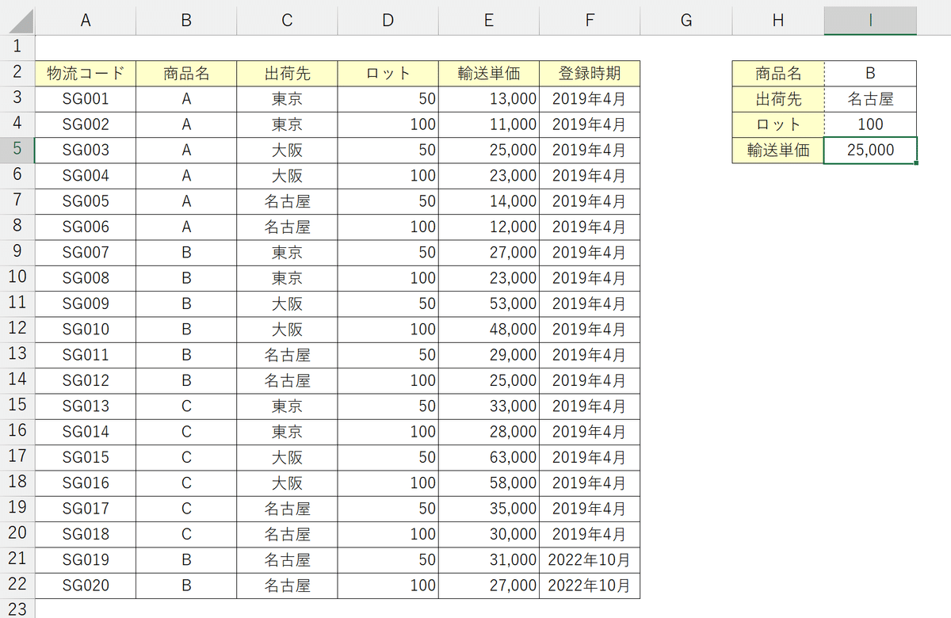Click price cell 31,000 in SG019 row
Screen dimensions: 951x618
tap(488, 559)
